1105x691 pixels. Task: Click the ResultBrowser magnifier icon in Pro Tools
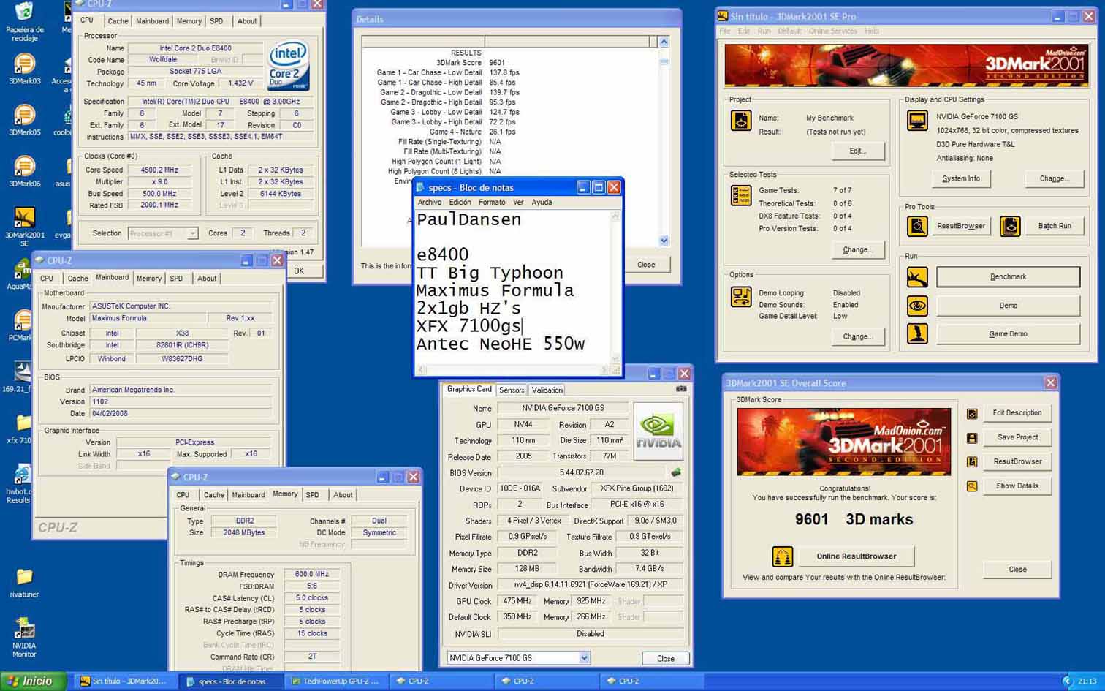point(917,226)
